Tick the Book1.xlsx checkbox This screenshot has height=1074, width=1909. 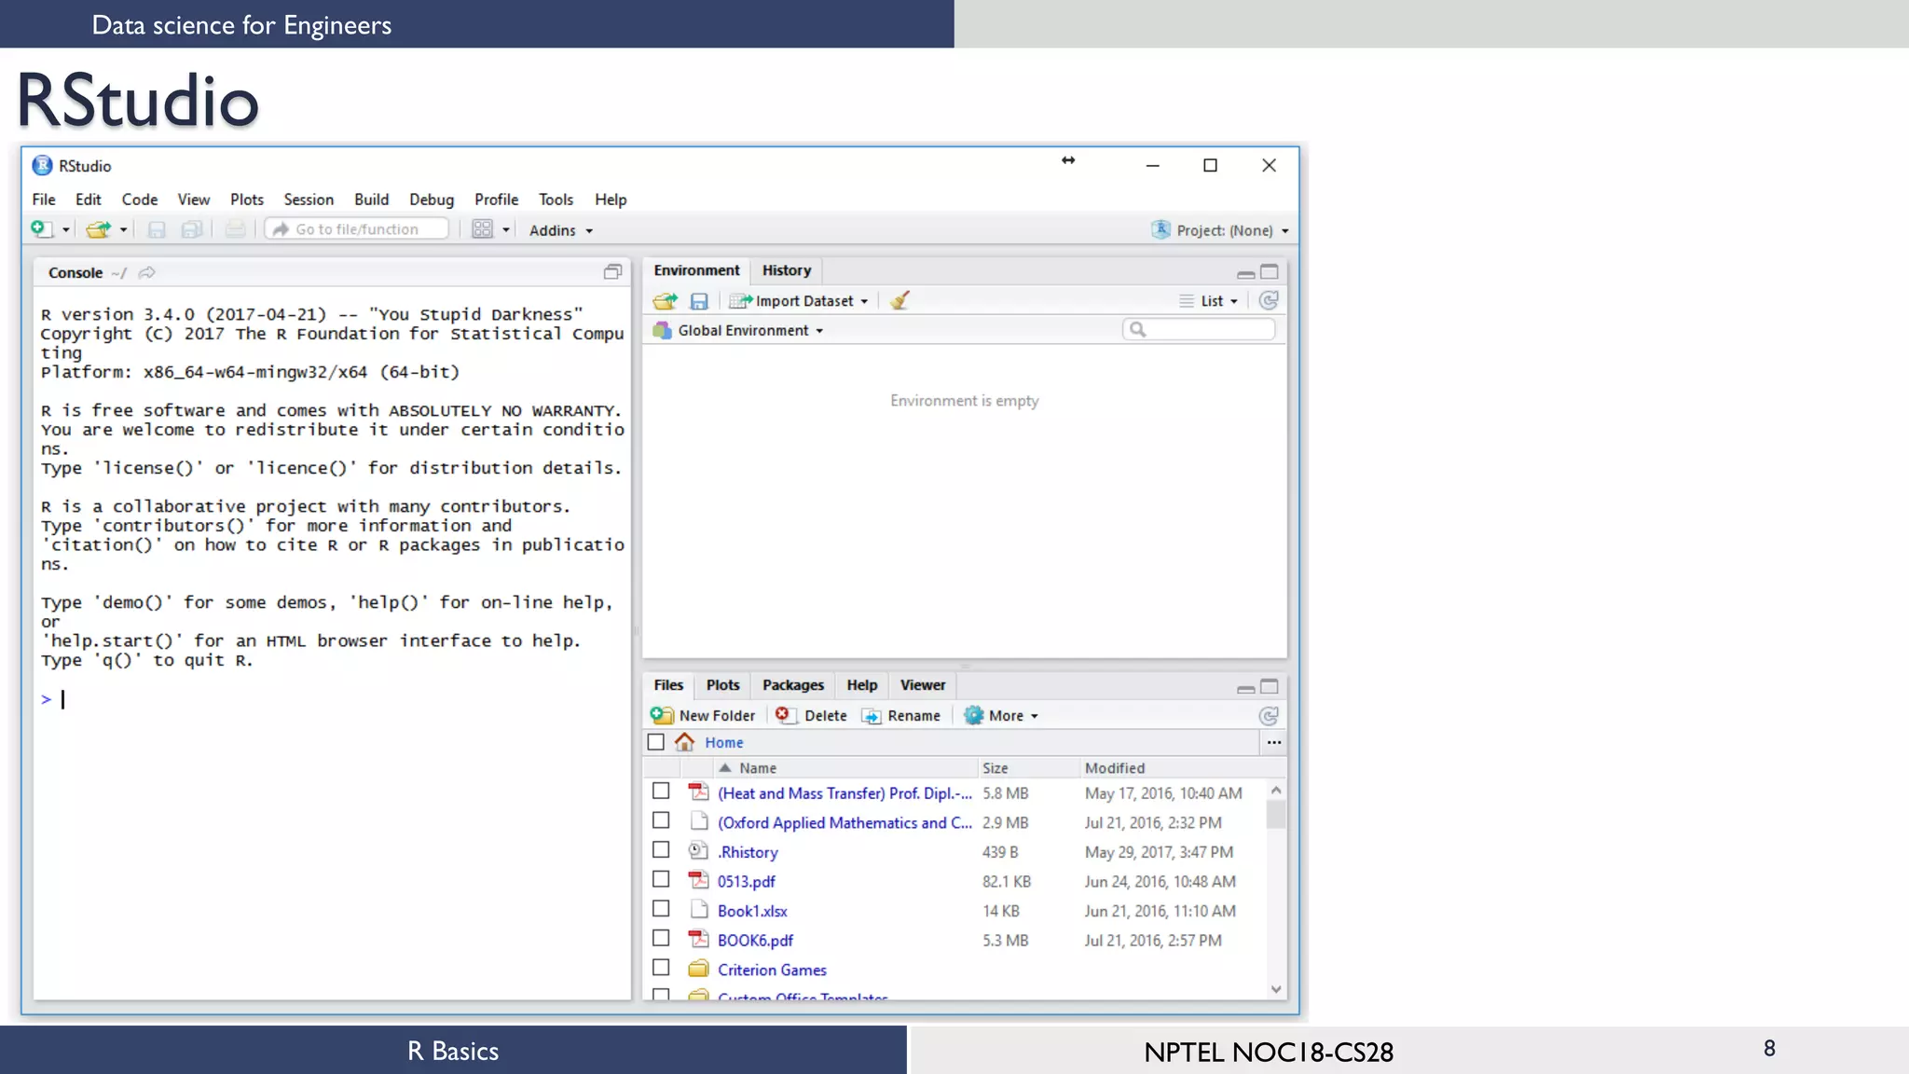pyautogui.click(x=661, y=909)
